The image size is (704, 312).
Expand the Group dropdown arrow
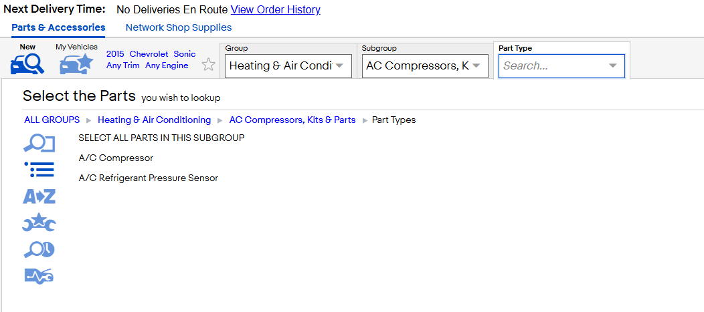[339, 65]
